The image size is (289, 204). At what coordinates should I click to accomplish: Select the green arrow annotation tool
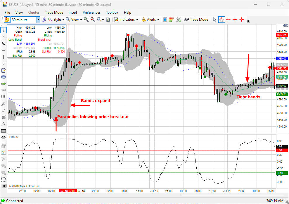[x=4, y=83]
